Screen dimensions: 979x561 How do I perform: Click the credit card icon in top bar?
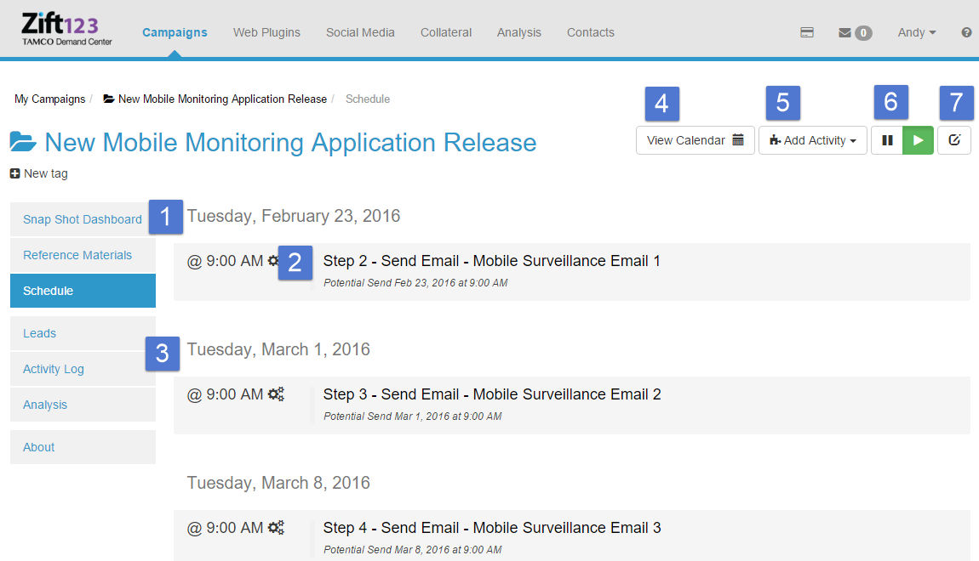807,32
